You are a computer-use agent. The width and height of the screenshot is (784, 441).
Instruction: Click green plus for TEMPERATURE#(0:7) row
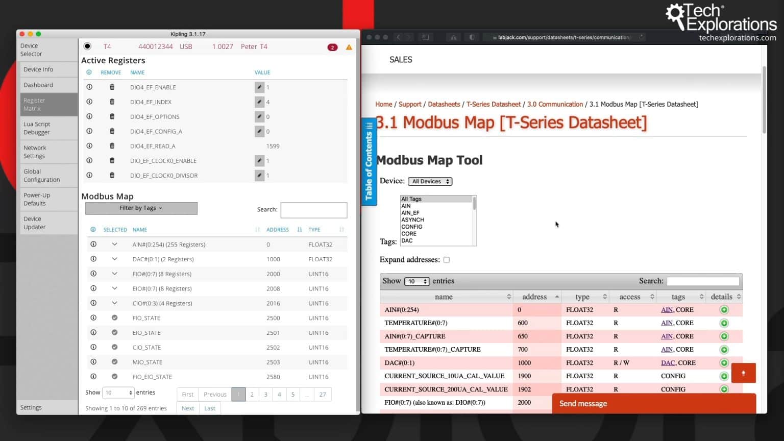pos(724,323)
